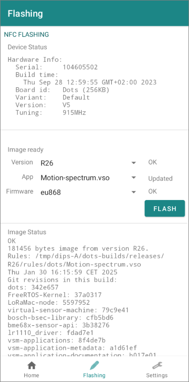Tap the Home house icon
Image resolution: width=189 pixels, height=382 pixels.
pos(32,365)
